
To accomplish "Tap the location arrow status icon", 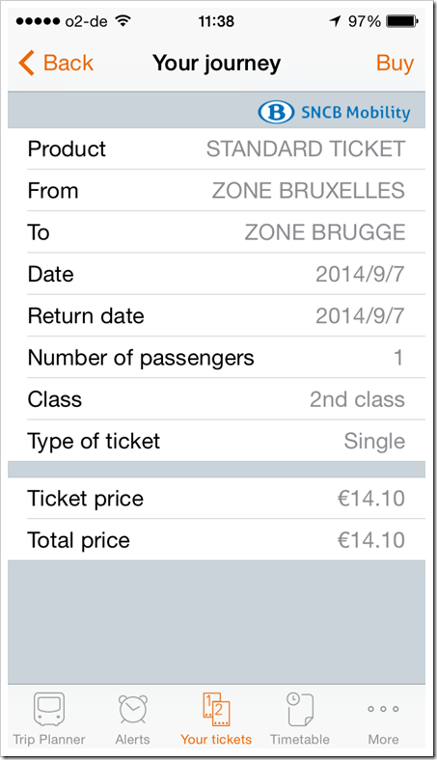I will tap(335, 21).
